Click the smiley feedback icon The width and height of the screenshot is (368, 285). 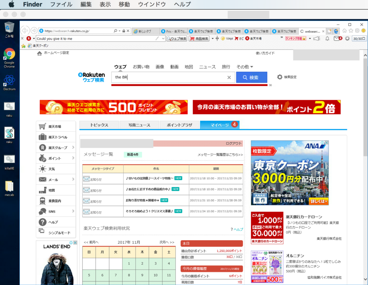364,31
